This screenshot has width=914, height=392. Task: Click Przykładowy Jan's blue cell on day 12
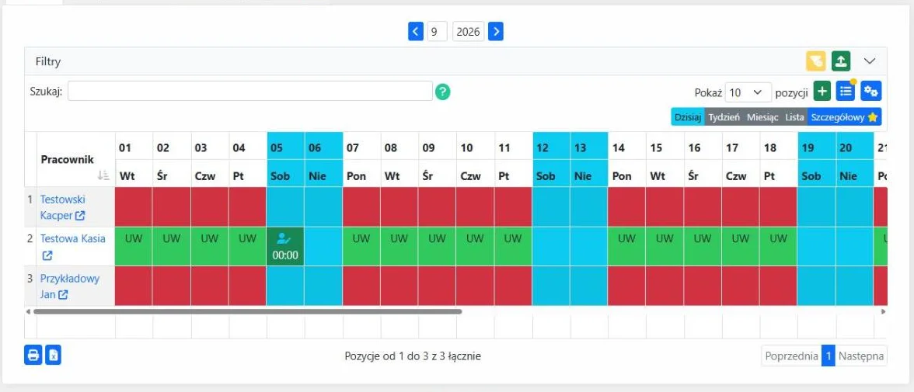pyautogui.click(x=551, y=286)
